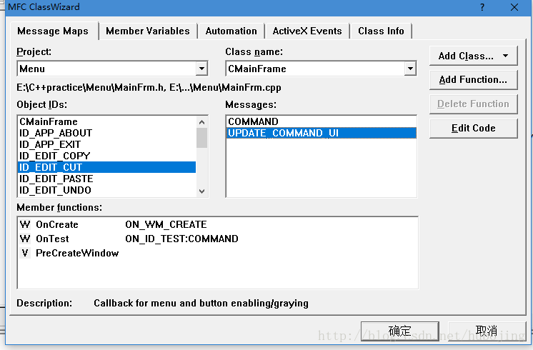Click the 取消 (Cancel) button
Image resolution: width=533 pixels, height=350 pixels.
point(487,331)
